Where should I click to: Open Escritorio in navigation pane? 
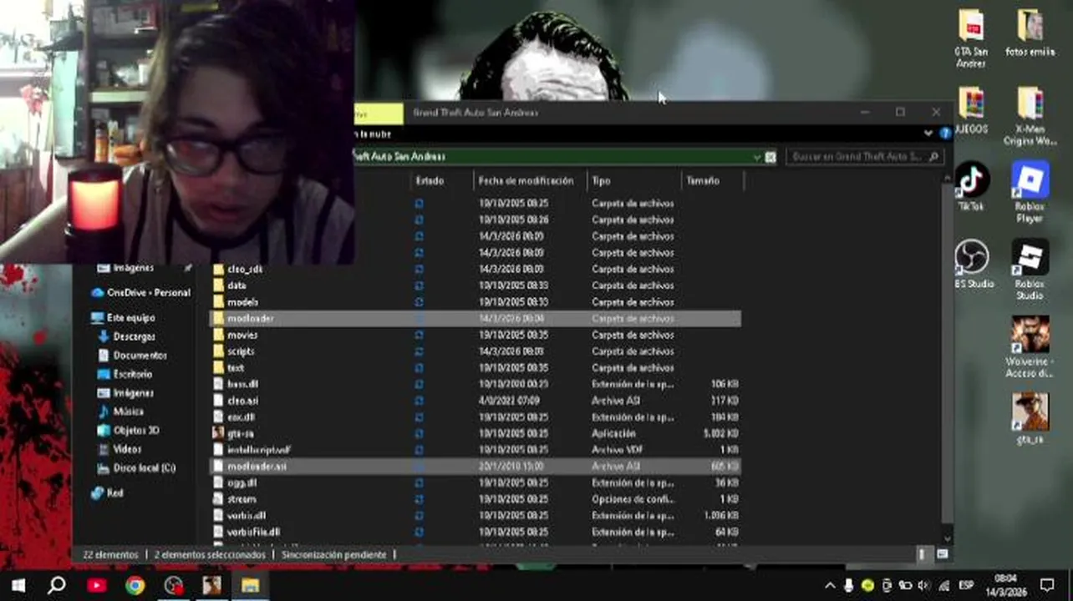tap(125, 374)
